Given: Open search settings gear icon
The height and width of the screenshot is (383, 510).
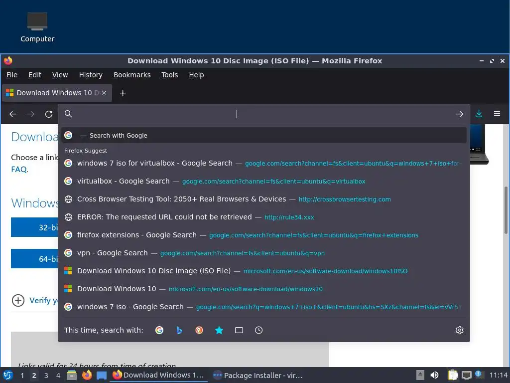Looking at the screenshot, I should click(x=459, y=330).
